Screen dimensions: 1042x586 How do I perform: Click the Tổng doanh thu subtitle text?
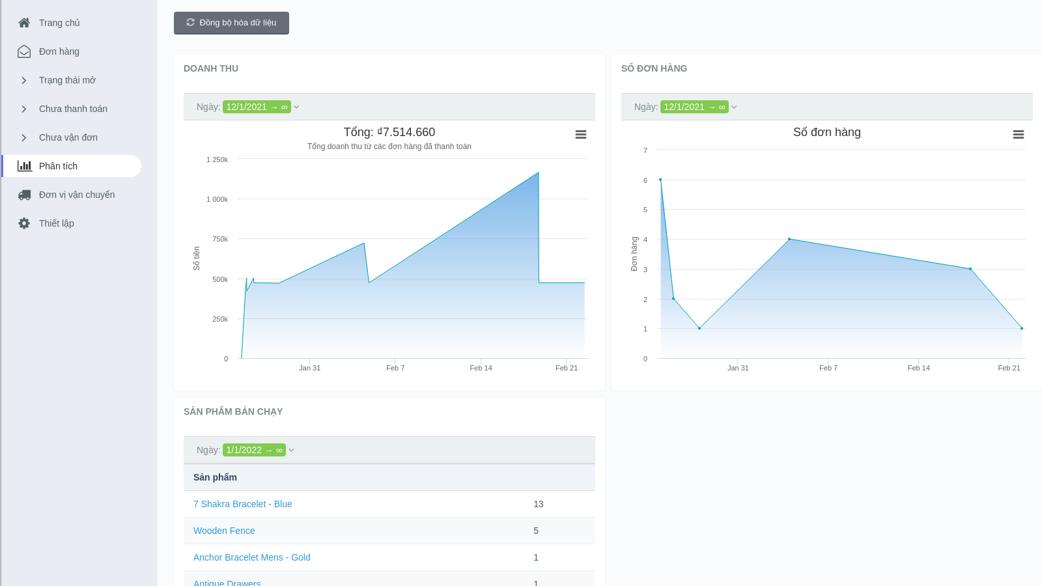(x=389, y=146)
